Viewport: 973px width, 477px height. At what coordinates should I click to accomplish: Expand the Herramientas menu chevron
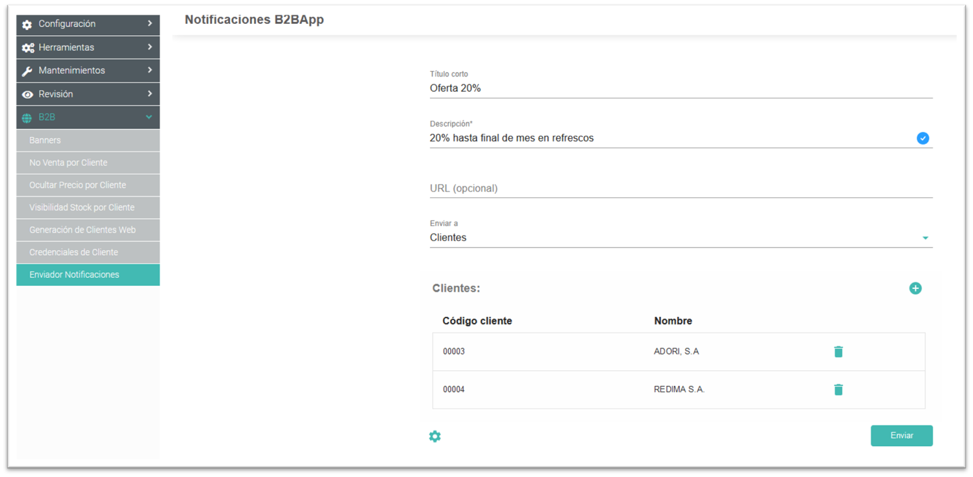click(150, 47)
